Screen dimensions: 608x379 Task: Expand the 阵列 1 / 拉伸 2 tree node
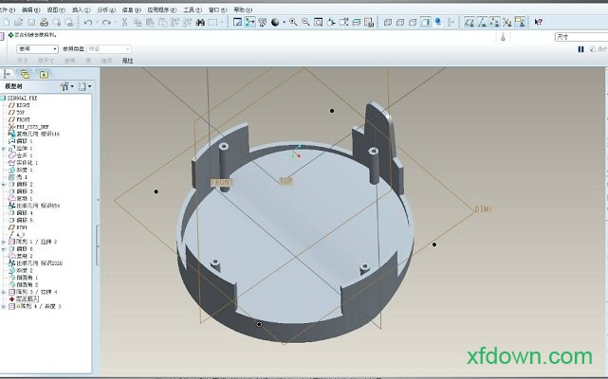tap(4, 242)
